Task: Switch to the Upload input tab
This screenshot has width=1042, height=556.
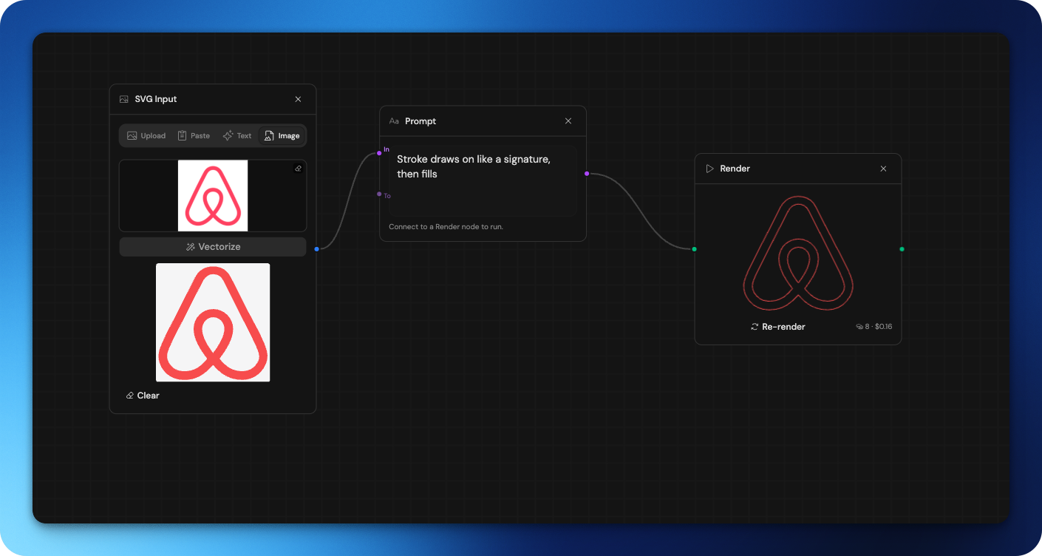Action: 146,135
